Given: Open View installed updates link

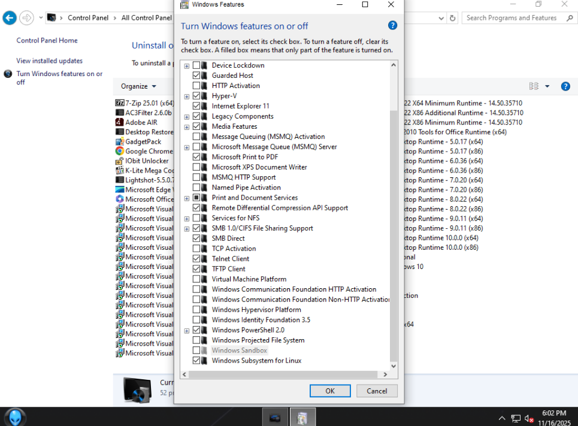Looking at the screenshot, I should point(49,61).
